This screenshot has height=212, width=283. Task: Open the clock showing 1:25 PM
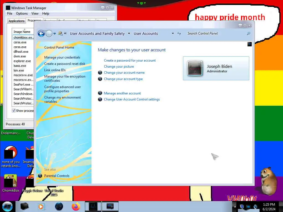tap(269, 207)
